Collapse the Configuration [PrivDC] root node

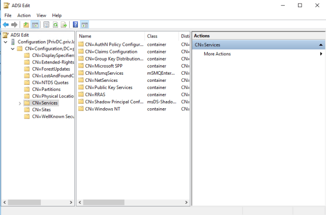coord(6,42)
